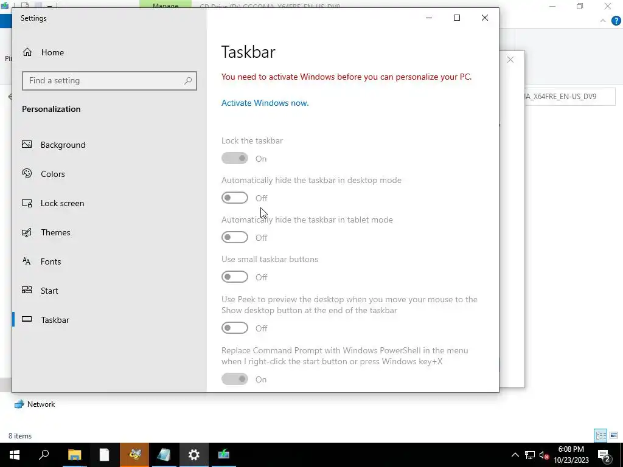Screen dimensions: 623x467
Task: Go to Settings Home
Action: [x=43, y=52]
